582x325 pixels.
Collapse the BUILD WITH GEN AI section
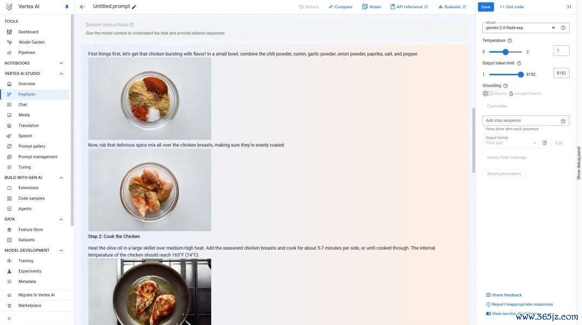coord(61,177)
